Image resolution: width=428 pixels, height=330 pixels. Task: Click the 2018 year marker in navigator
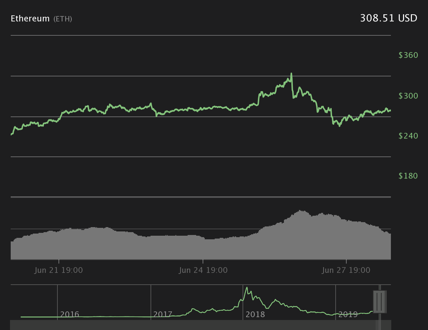[x=255, y=315]
